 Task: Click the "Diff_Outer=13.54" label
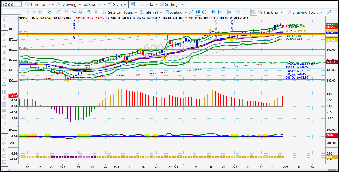point(297,78)
